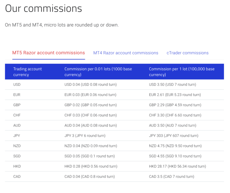The width and height of the screenshot is (230, 193).
Task: Select the NZD currency cell
Action: click(17, 146)
